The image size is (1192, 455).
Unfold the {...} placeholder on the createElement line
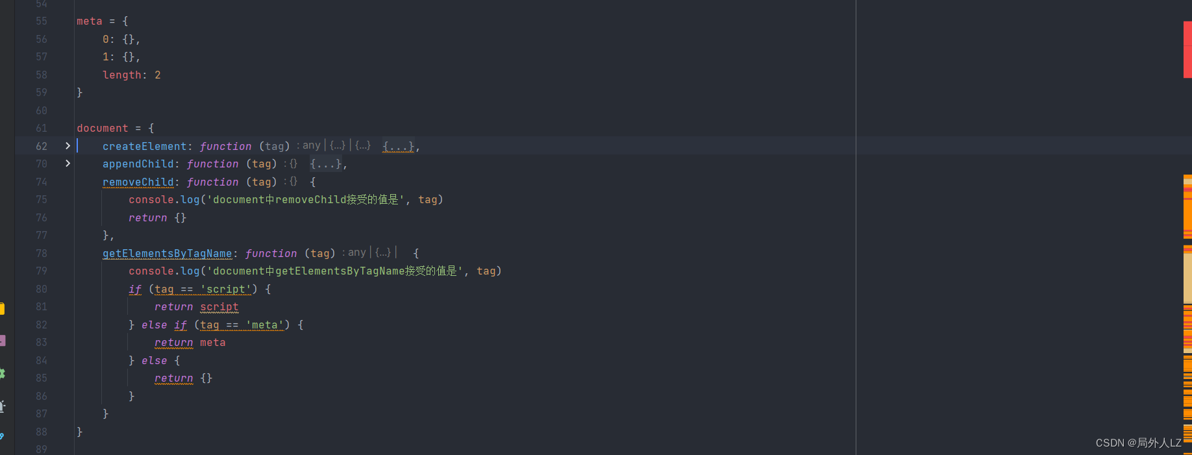398,147
